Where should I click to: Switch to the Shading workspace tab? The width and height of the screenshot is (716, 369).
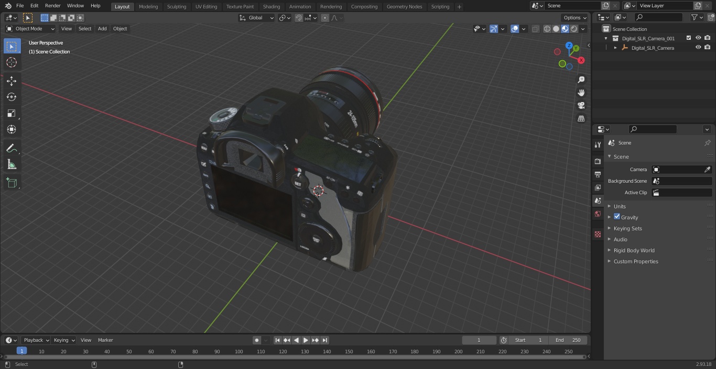(272, 7)
